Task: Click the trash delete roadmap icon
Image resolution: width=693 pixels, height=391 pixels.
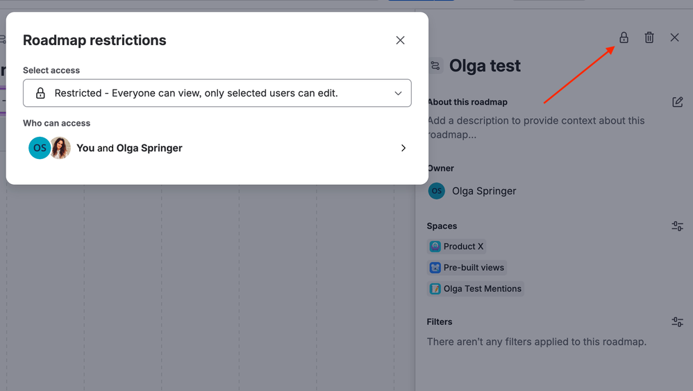Action: 649,38
